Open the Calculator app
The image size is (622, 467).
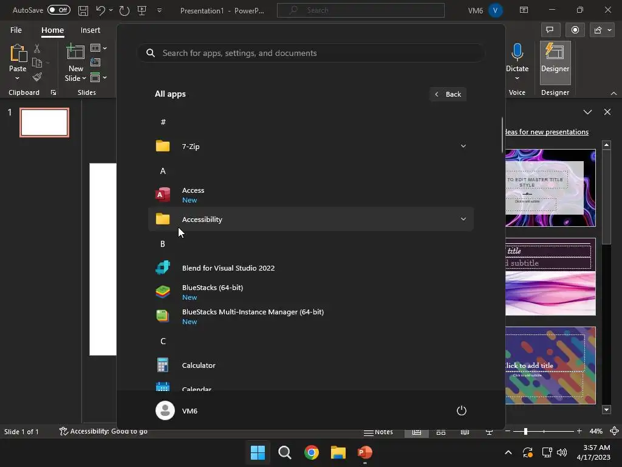[x=311, y=365]
